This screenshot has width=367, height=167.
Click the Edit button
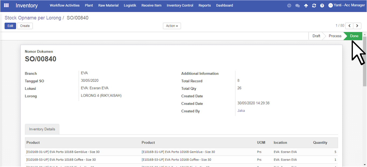(10, 26)
